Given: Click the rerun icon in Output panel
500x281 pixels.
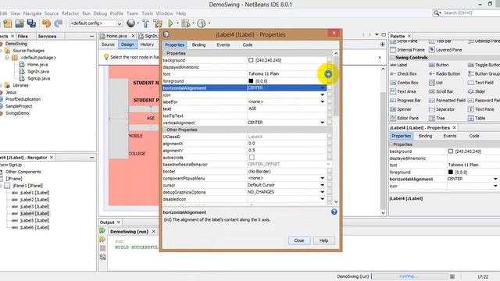Looking at the screenshot, I should pos(102,230).
